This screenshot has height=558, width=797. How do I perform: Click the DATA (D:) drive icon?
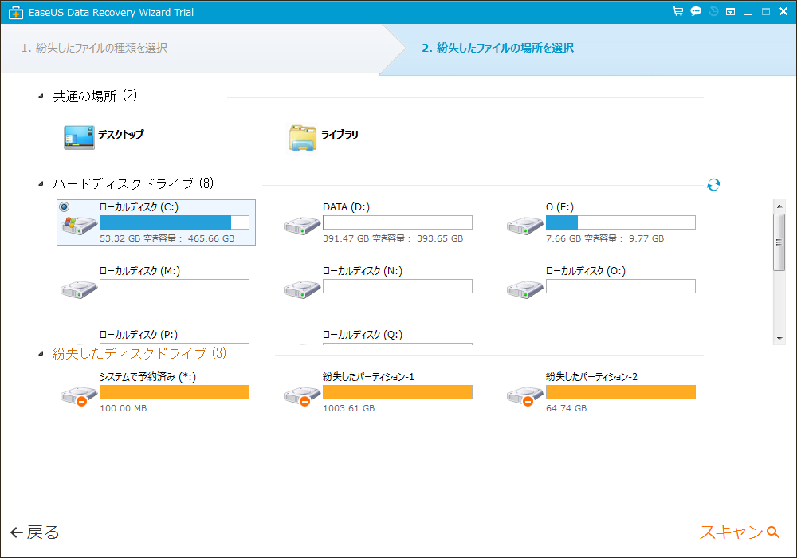point(302,225)
